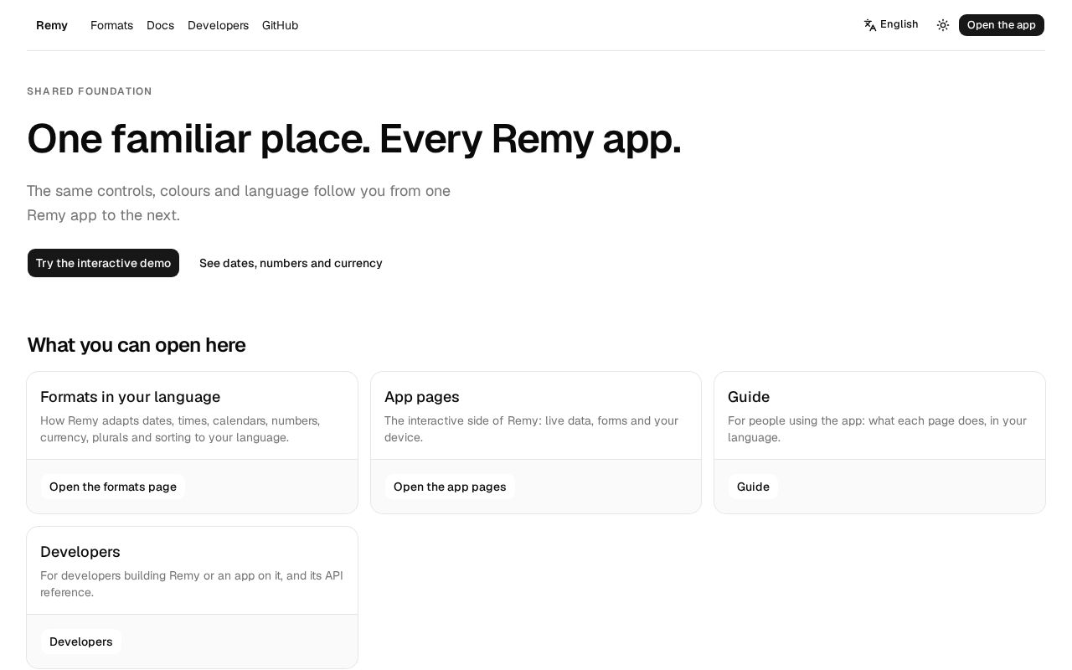Image resolution: width=1072 pixels, height=670 pixels.
Task: Open the Formats nav item
Action: [x=111, y=25]
